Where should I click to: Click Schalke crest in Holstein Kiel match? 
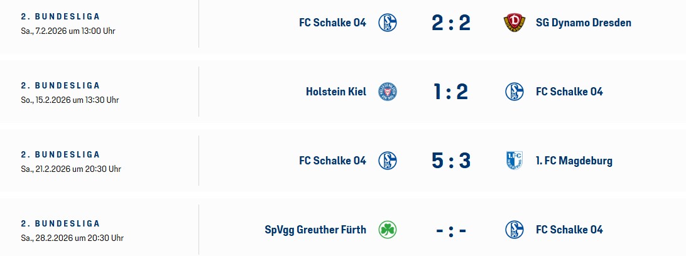(x=514, y=92)
